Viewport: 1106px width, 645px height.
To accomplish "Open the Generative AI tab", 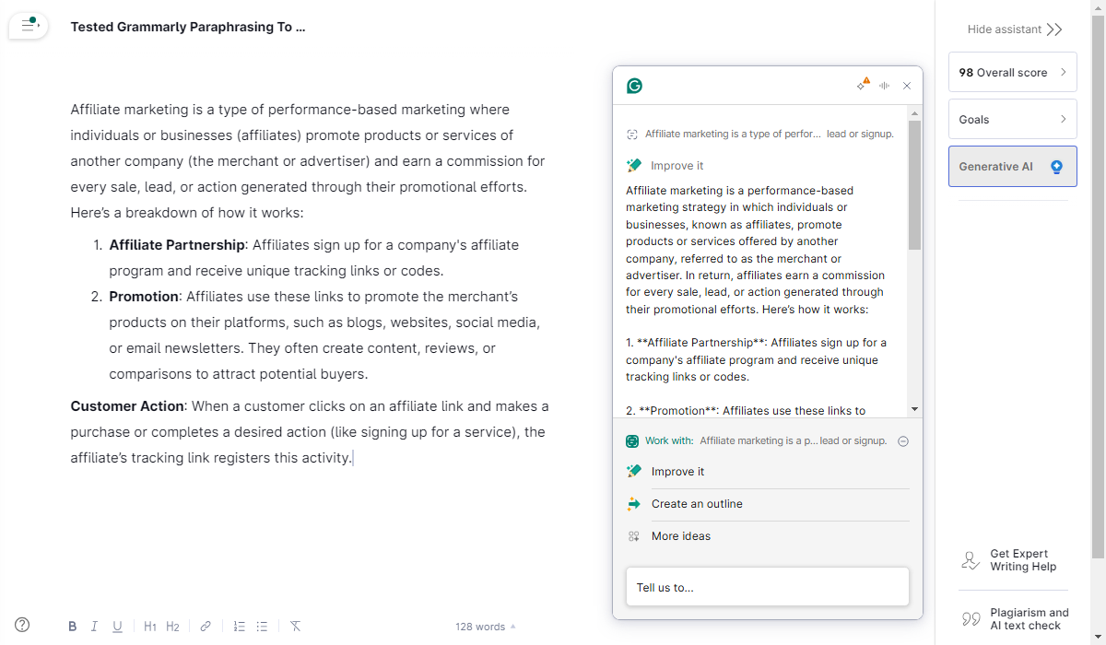I will click(1012, 167).
